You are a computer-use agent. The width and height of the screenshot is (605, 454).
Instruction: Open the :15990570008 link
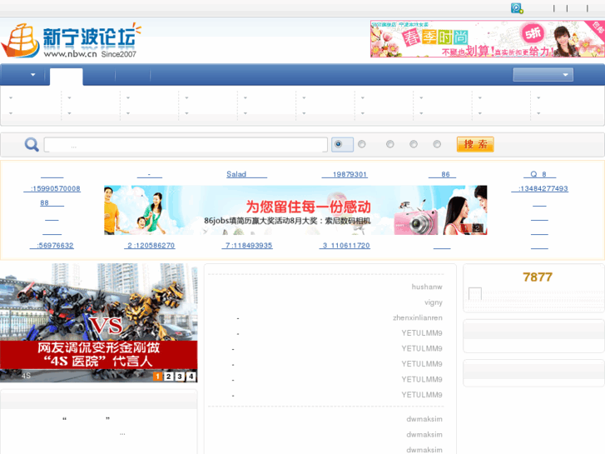(52, 188)
